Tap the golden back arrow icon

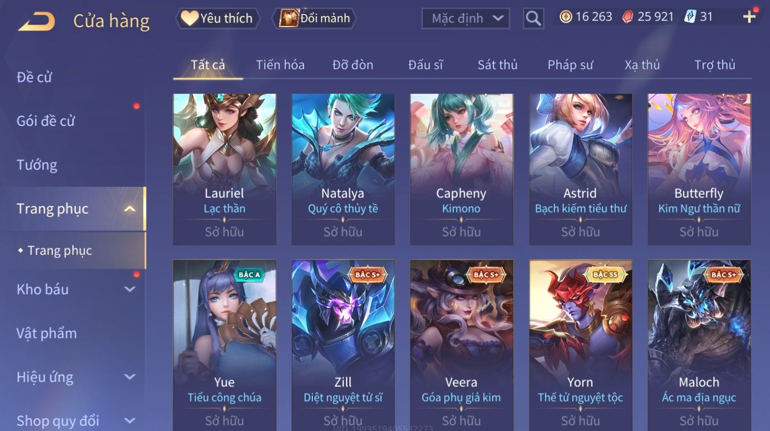36,21
